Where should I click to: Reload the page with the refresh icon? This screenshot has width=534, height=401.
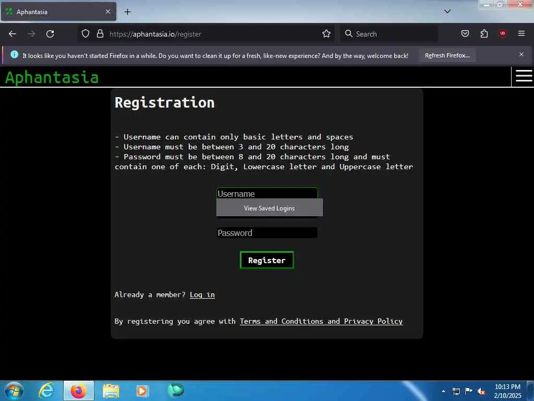pos(50,34)
